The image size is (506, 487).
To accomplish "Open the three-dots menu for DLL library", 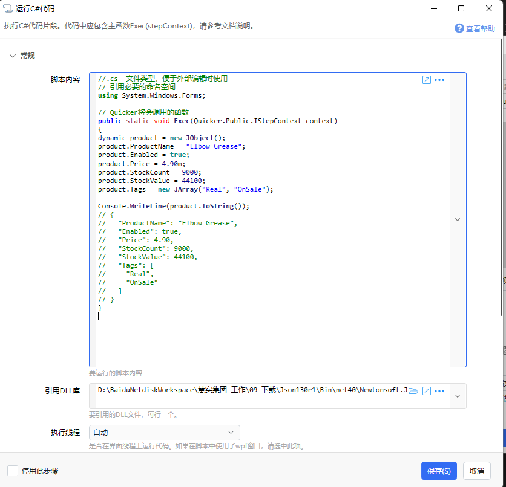I will [x=439, y=391].
